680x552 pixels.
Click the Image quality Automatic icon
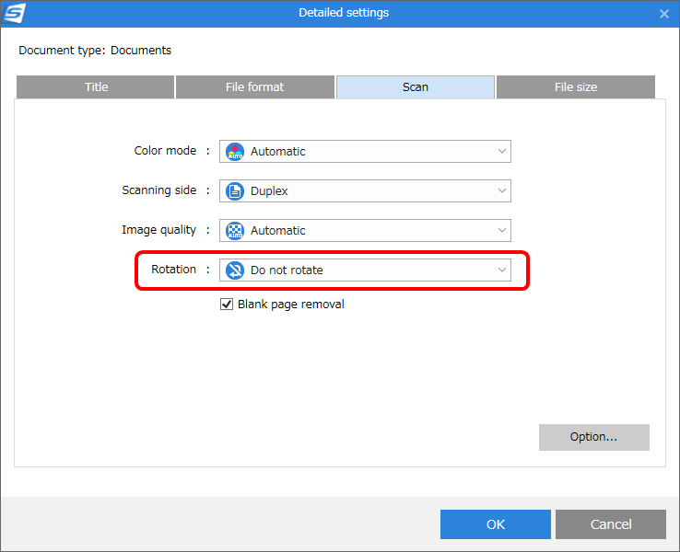click(235, 231)
